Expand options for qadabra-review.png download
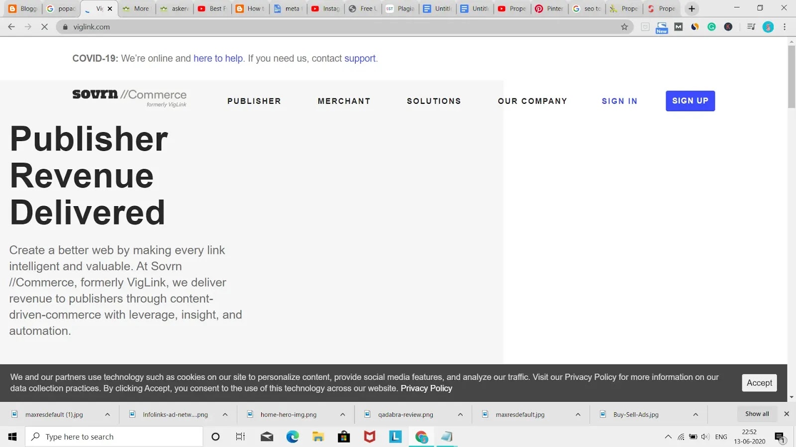This screenshot has width=796, height=447. click(x=460, y=414)
